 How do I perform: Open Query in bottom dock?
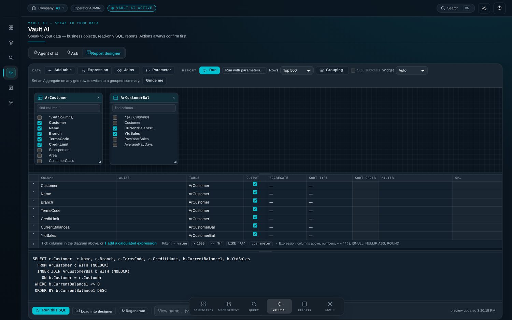pyautogui.click(x=254, y=306)
